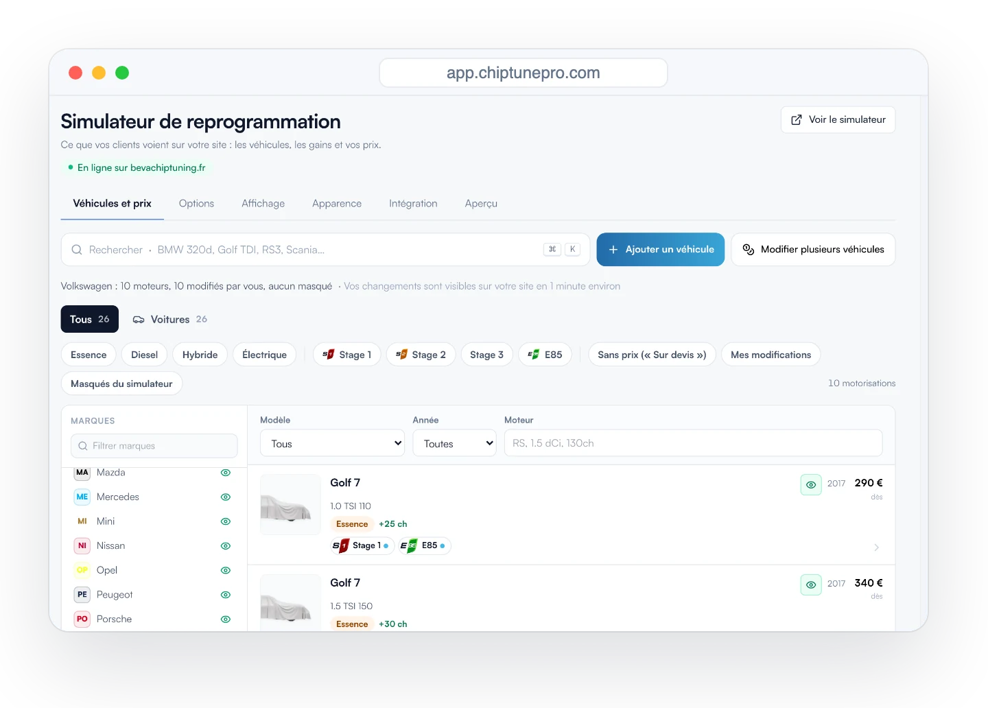Click the PO Porsche brand logo badge

(x=82, y=619)
